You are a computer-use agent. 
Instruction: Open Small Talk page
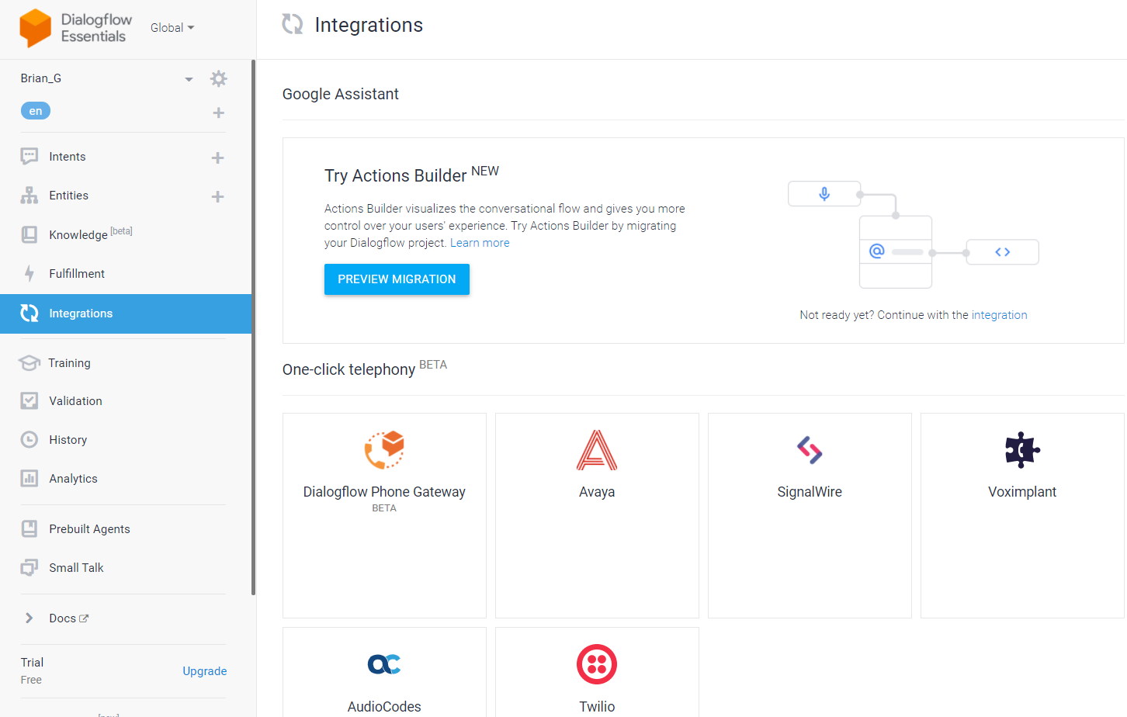click(76, 568)
